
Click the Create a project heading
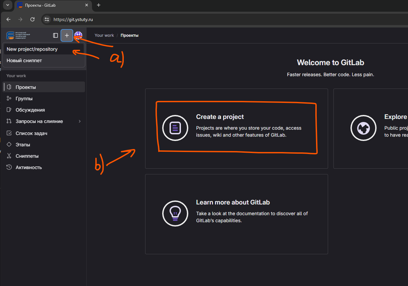(220, 117)
